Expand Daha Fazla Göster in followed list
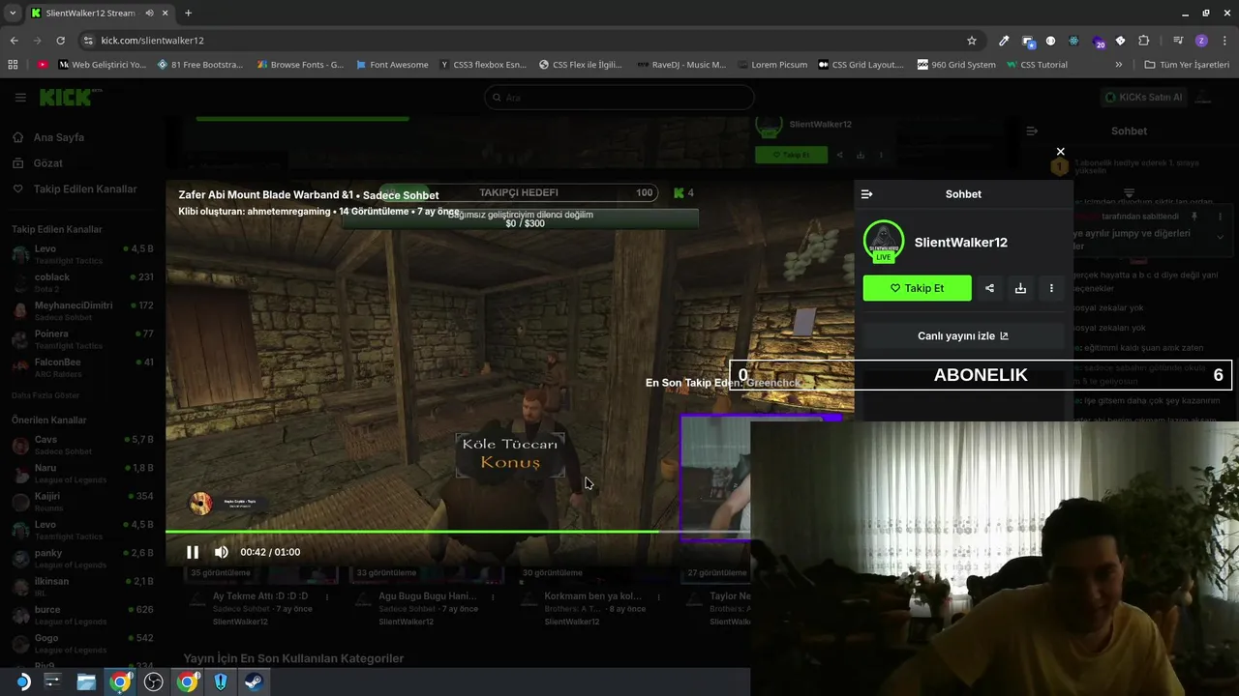This screenshot has width=1239, height=696. (x=45, y=395)
